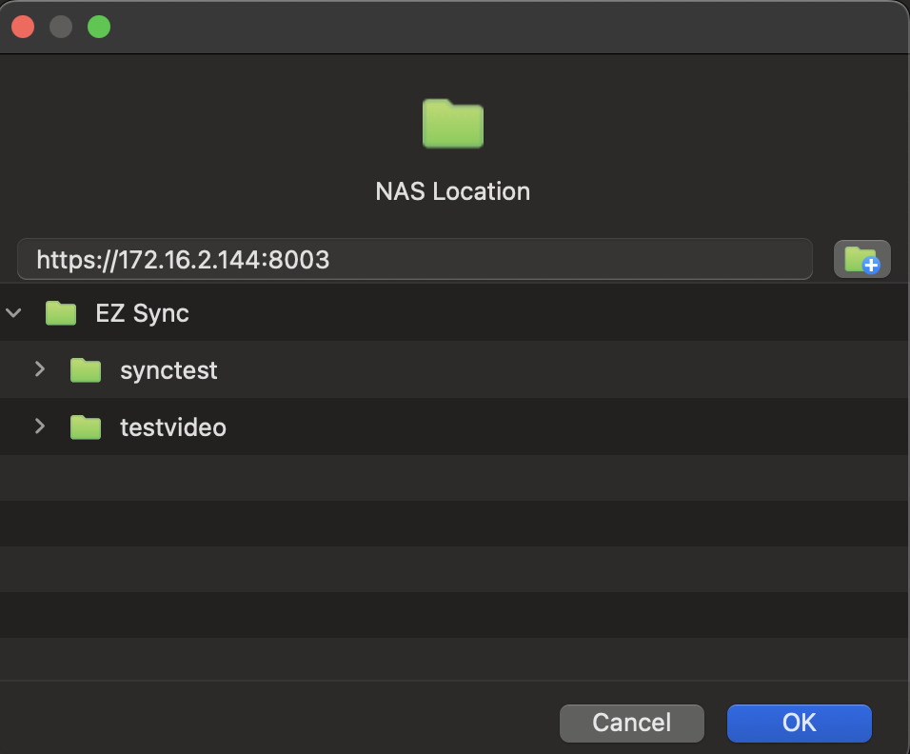Close the dialog with red window button
This screenshot has width=910, height=754.
click(23, 27)
